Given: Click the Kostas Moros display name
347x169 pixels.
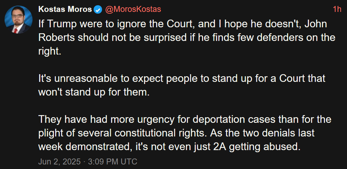Looking at the screenshot, I should (x=65, y=9).
